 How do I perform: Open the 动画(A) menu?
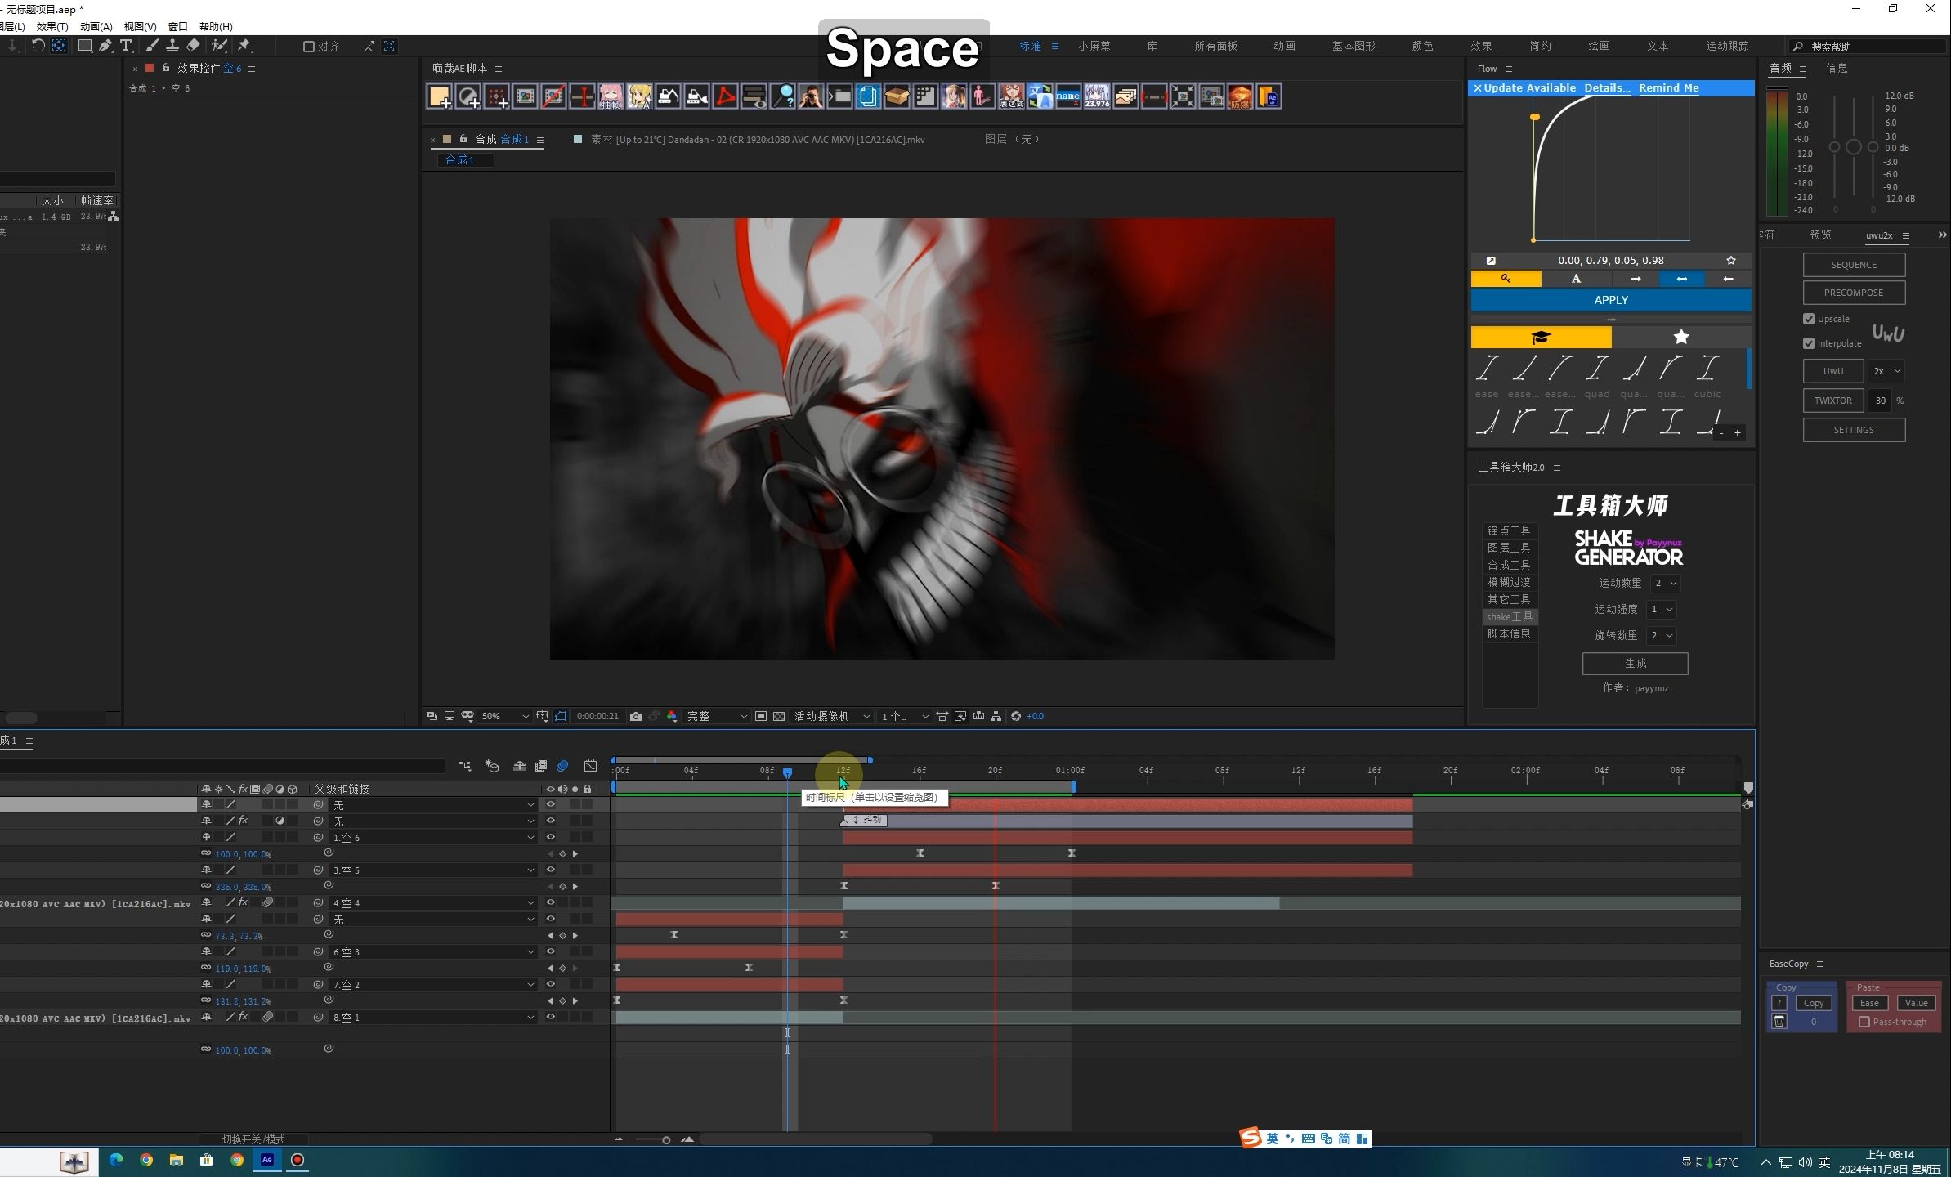pyautogui.click(x=96, y=26)
